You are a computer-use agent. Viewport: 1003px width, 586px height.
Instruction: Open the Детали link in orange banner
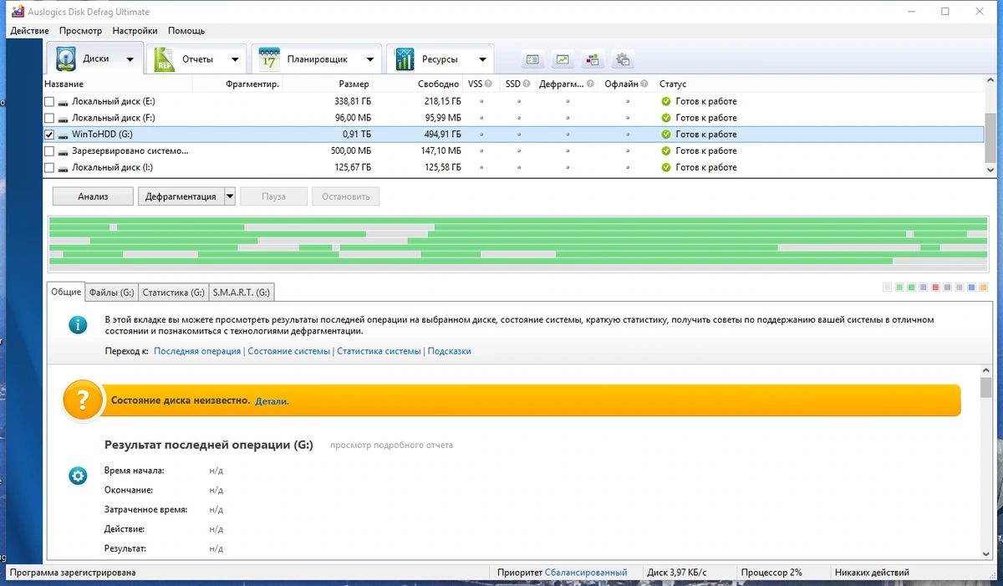[272, 401]
